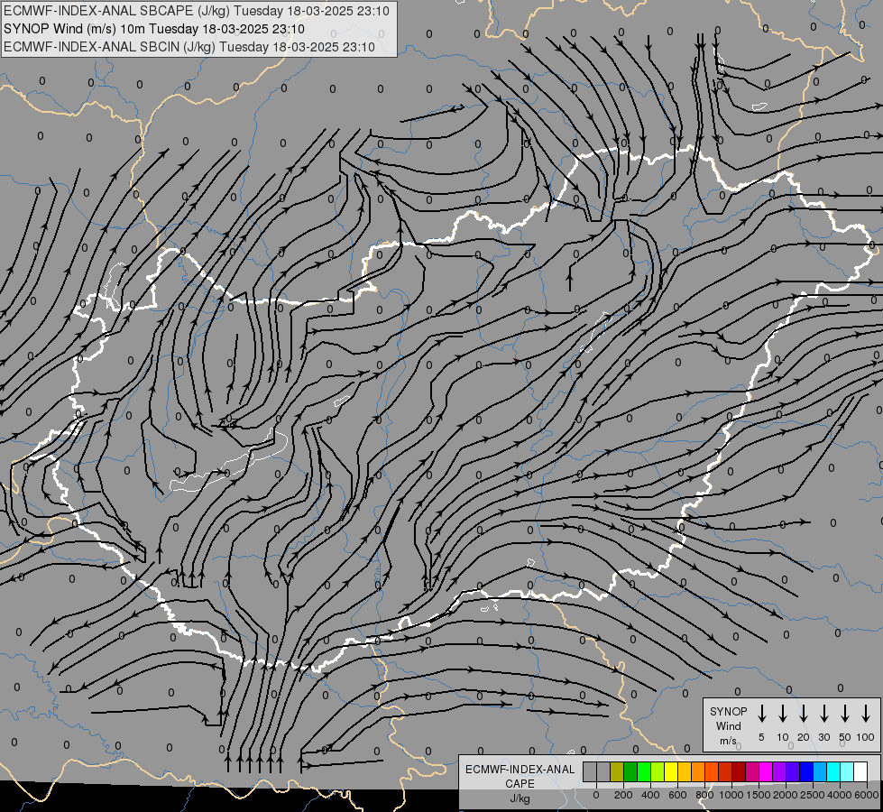Screen dimensions: 883x812
Task: Click the white-outlined Balaton lake shape on map
Action: (x=228, y=463)
